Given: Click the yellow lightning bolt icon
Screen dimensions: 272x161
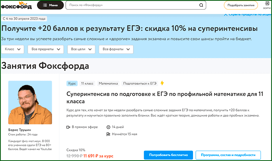Looking at the screenshot, I should pos(162,83).
